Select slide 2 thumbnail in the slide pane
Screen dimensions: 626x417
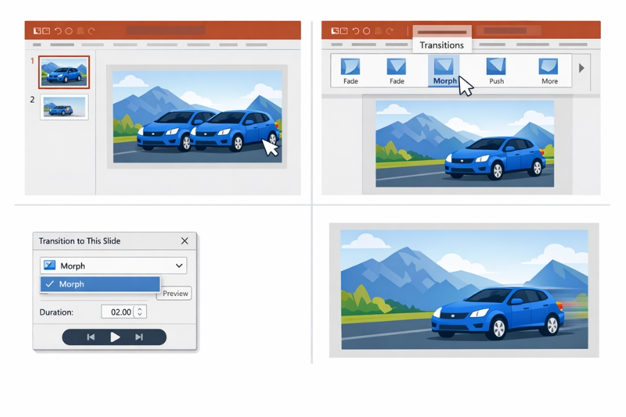[64, 108]
